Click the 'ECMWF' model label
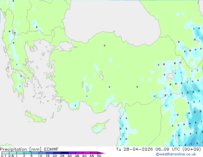This screenshot has width=203, height=157. click(x=52, y=149)
